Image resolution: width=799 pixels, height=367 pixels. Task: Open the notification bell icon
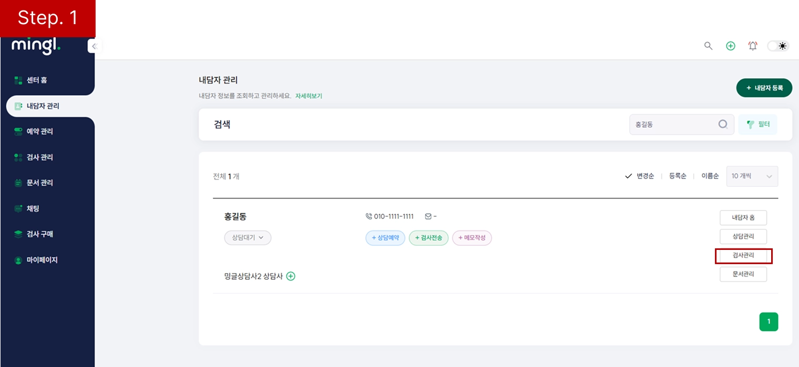(x=753, y=46)
